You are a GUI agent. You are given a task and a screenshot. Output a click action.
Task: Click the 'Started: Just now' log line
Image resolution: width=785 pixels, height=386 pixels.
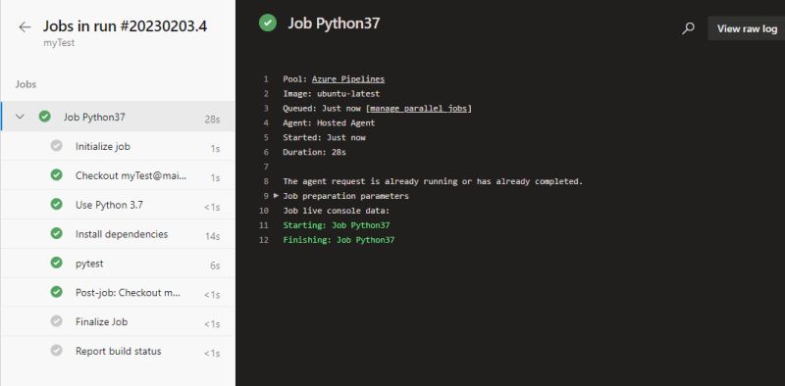tap(324, 137)
